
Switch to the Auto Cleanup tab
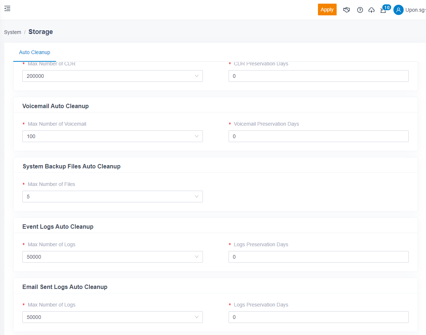coord(34,52)
